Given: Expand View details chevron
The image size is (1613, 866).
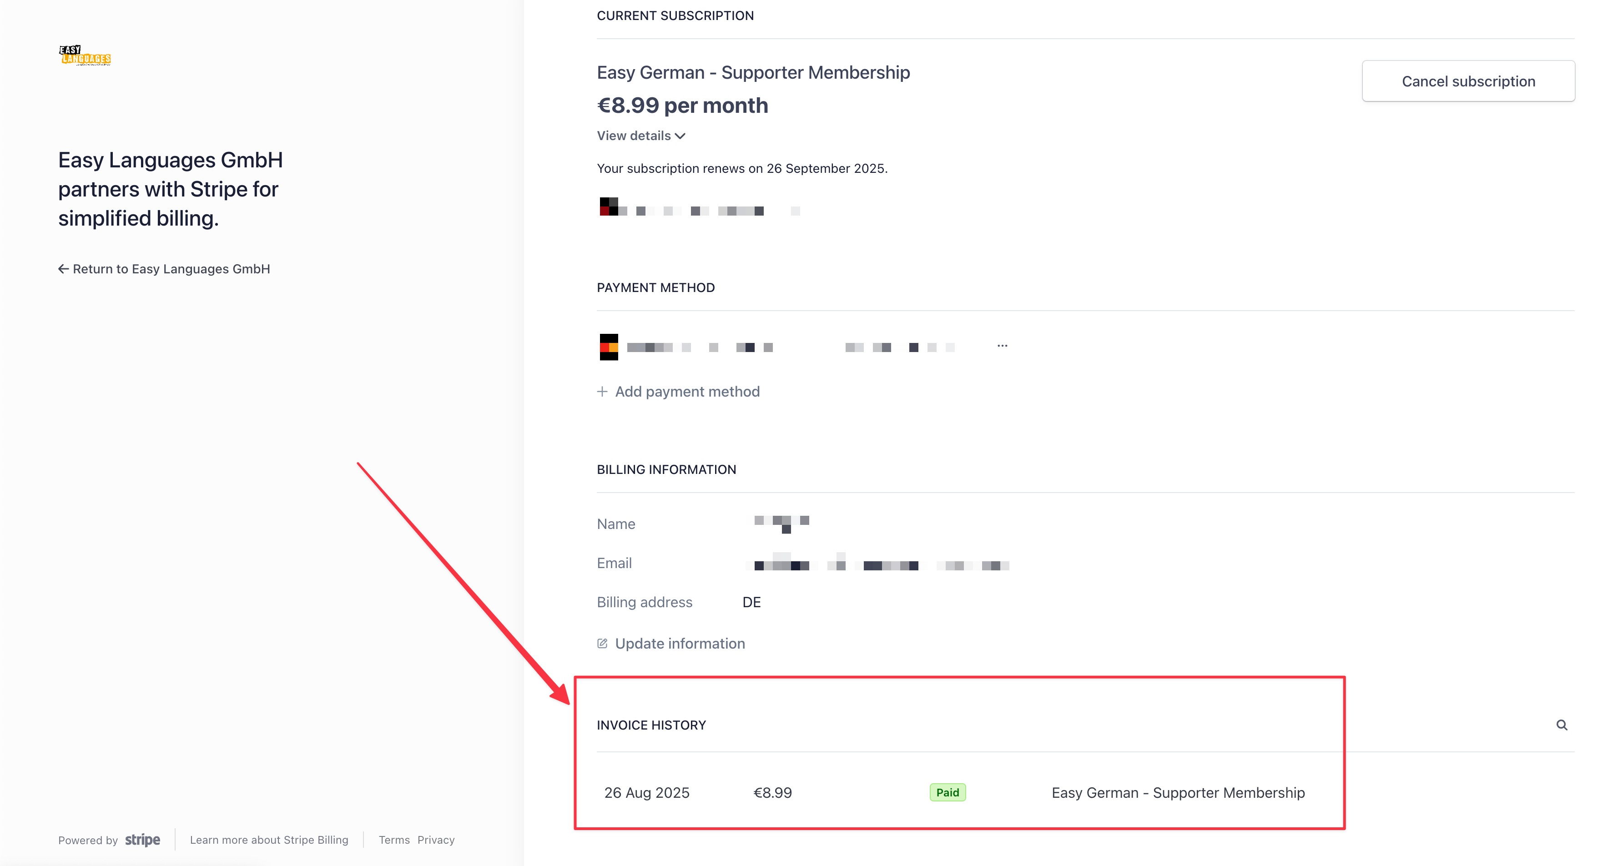Looking at the screenshot, I should pos(680,136).
